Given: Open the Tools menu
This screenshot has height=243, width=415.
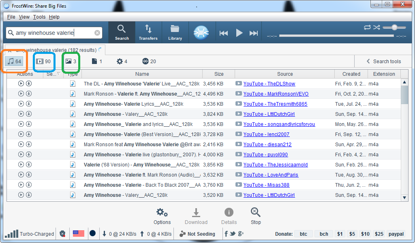Looking at the screenshot, I should pos(39,17).
